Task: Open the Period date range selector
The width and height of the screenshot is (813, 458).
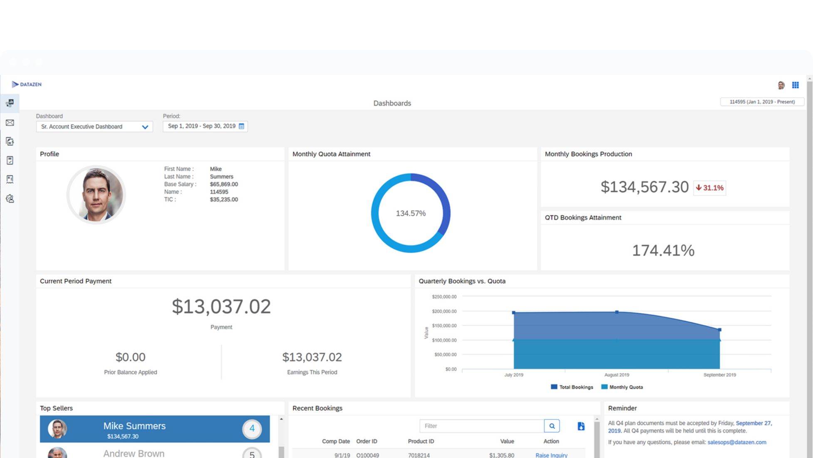Action: click(x=201, y=126)
